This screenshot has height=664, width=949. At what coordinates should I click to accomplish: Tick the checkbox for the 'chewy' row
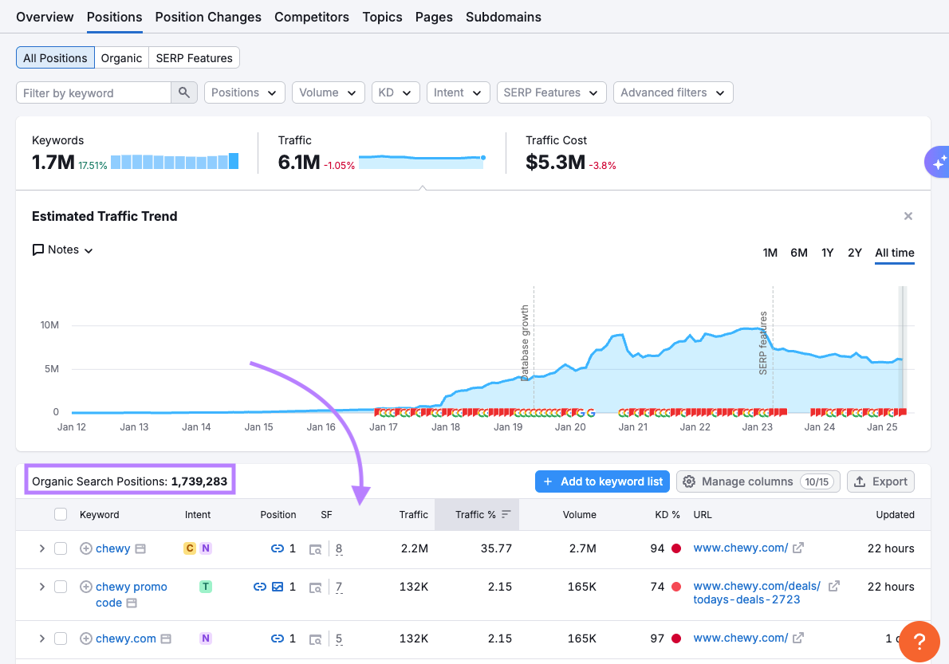tap(61, 548)
